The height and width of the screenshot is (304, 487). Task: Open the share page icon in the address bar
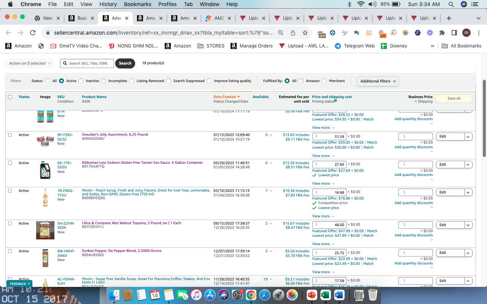(293, 33)
